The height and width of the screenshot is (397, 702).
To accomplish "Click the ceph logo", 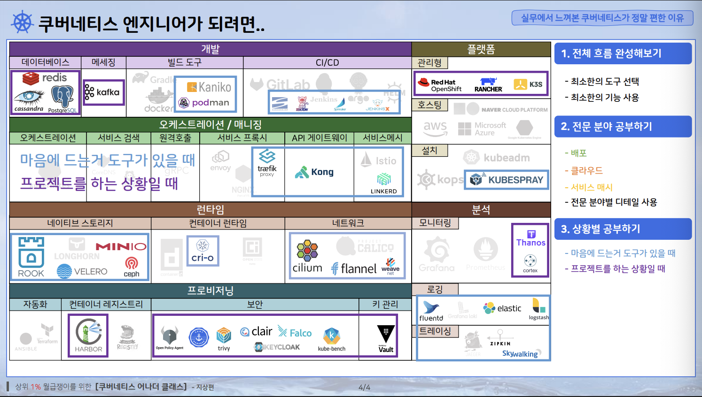I will [x=132, y=267].
